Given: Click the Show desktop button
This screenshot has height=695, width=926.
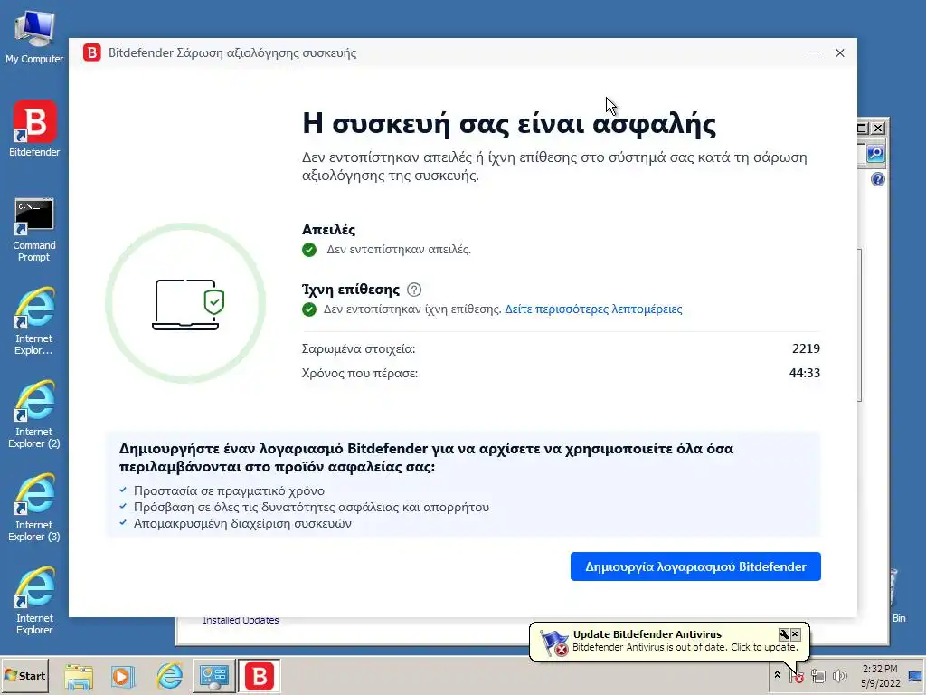Looking at the screenshot, I should 916,675.
